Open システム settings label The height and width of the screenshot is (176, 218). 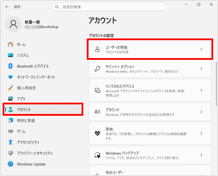coord(23,55)
